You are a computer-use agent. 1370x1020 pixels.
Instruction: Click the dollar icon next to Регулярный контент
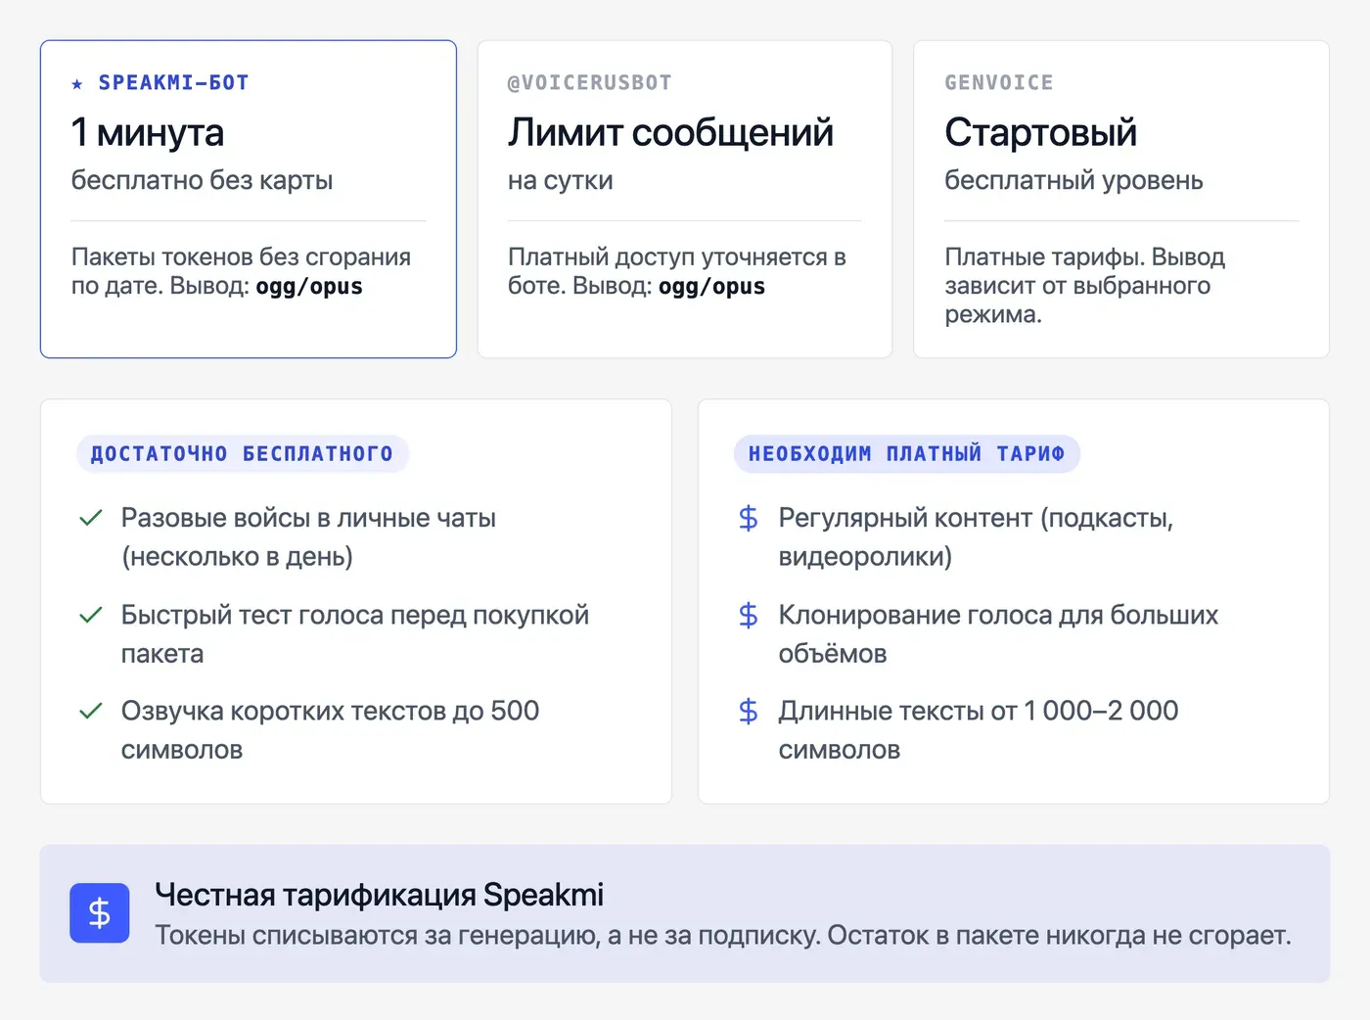[749, 518]
